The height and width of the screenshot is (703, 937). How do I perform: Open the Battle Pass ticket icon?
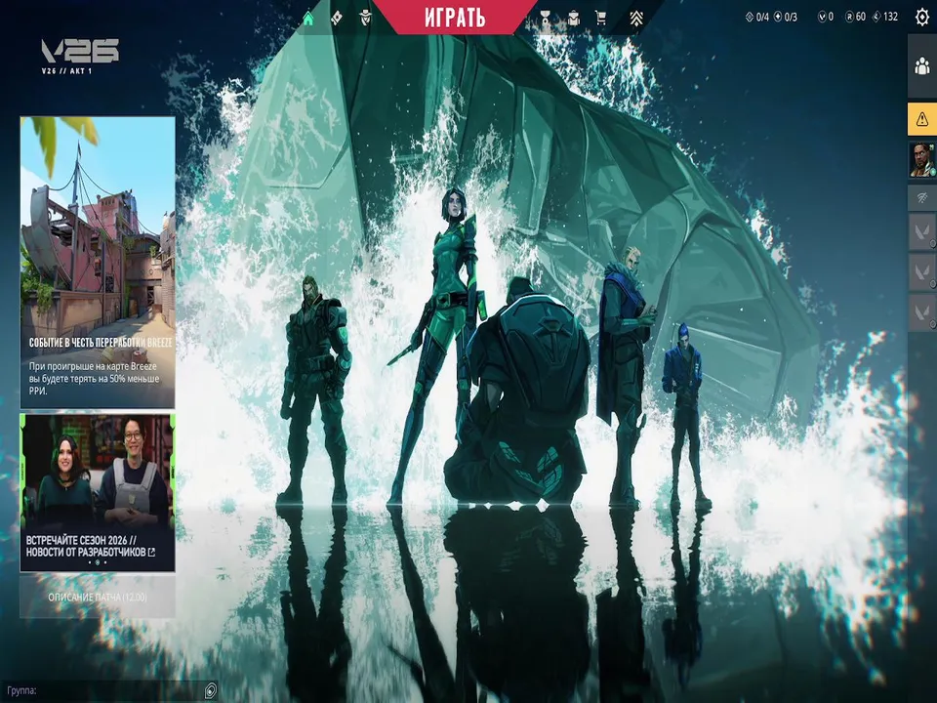pos(337,18)
